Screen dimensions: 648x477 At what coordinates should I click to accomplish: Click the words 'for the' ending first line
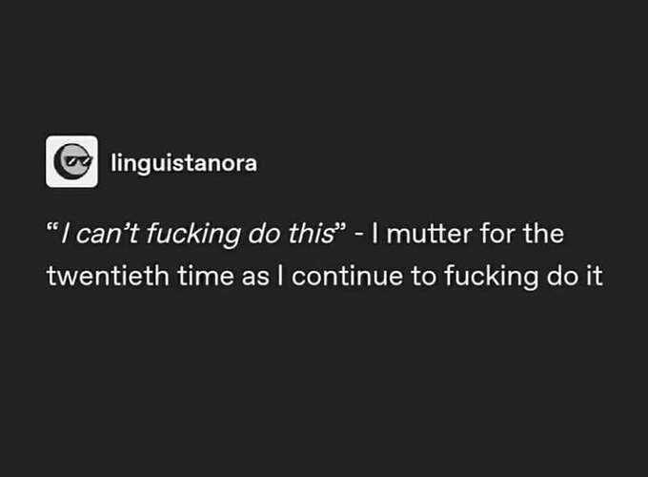[x=522, y=234]
